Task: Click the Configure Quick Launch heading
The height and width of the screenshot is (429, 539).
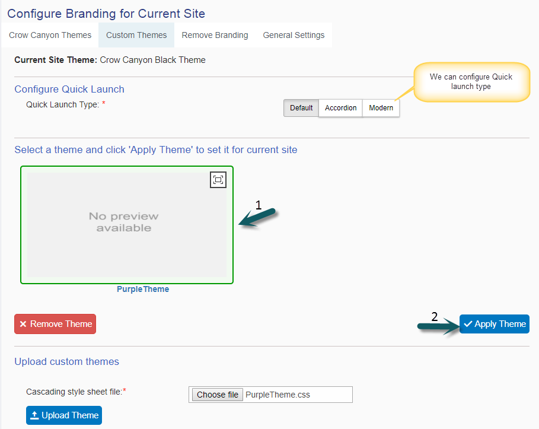Action: (69, 89)
